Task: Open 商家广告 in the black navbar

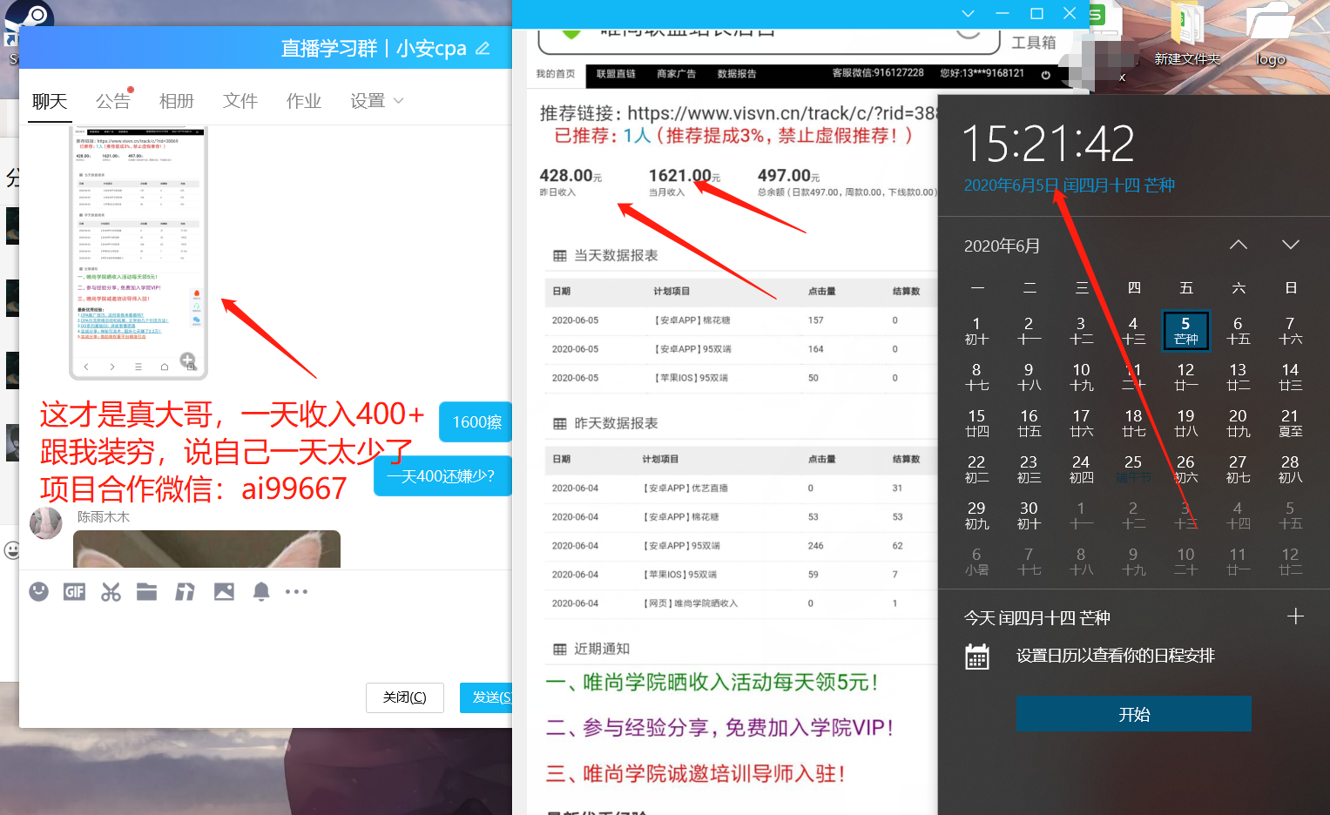Action: coord(676,74)
